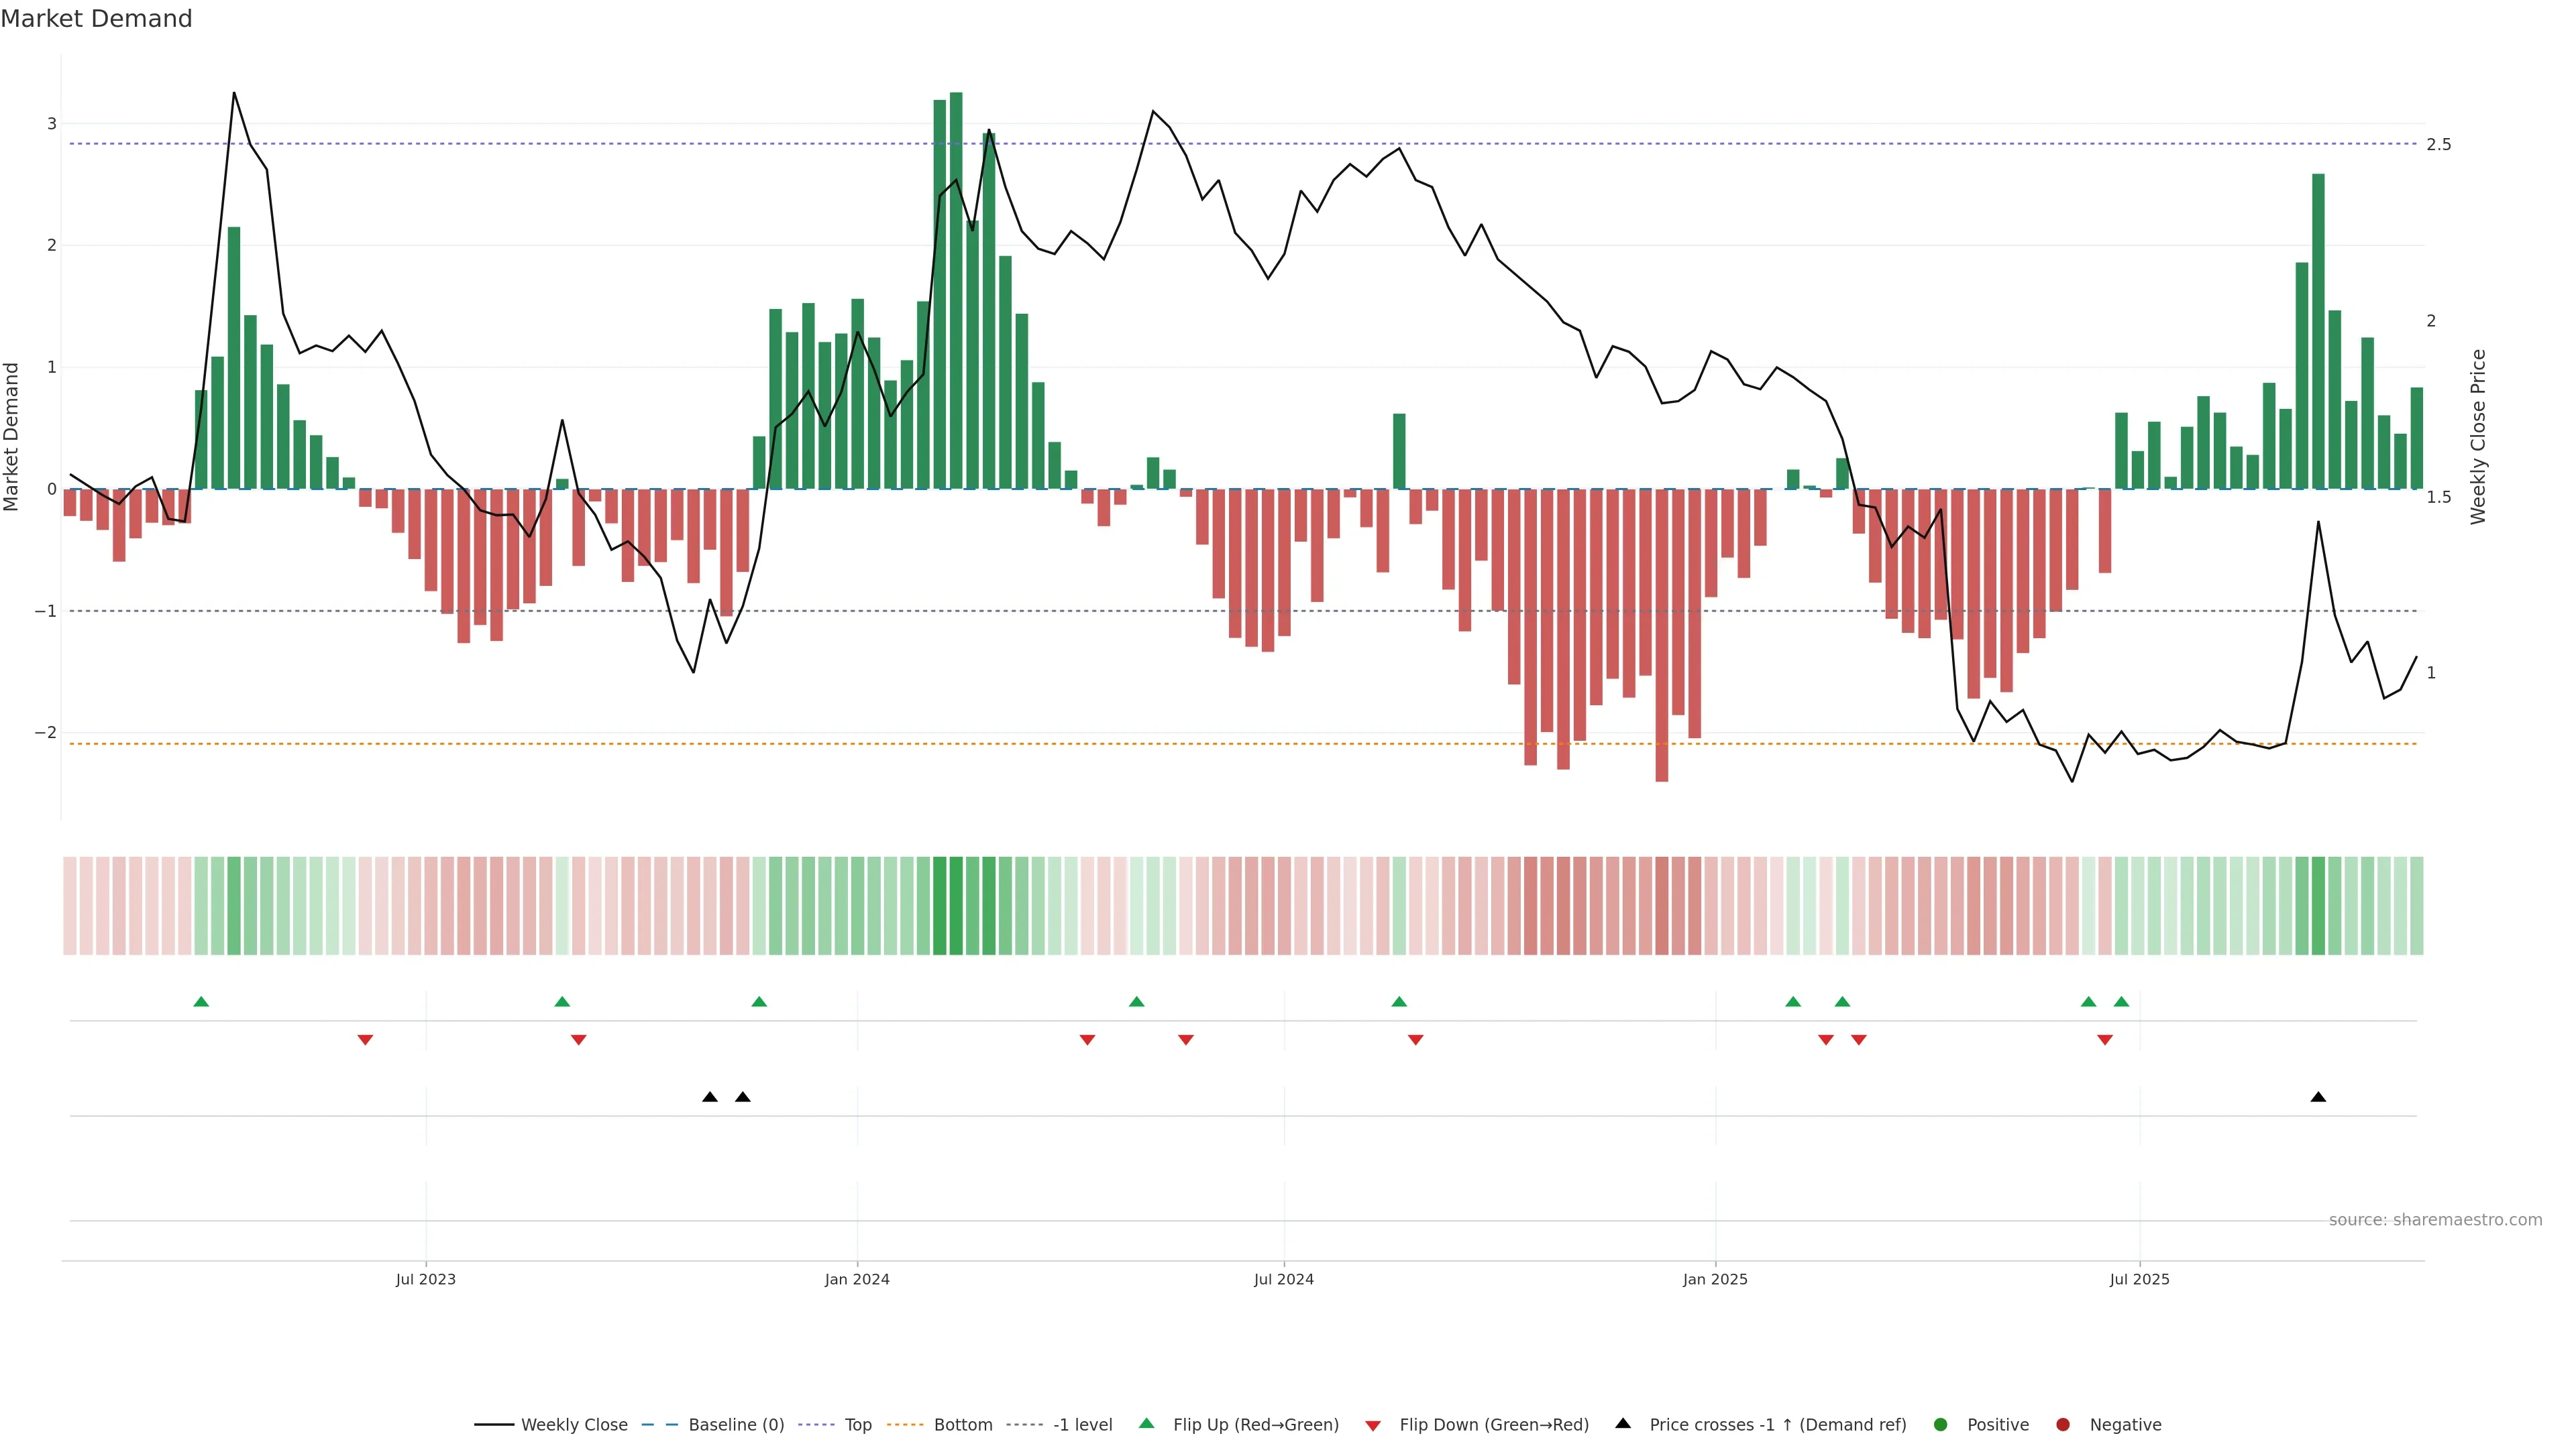
Task: Click first green flip-up marker before Jul 2023
Action: click(201, 1002)
